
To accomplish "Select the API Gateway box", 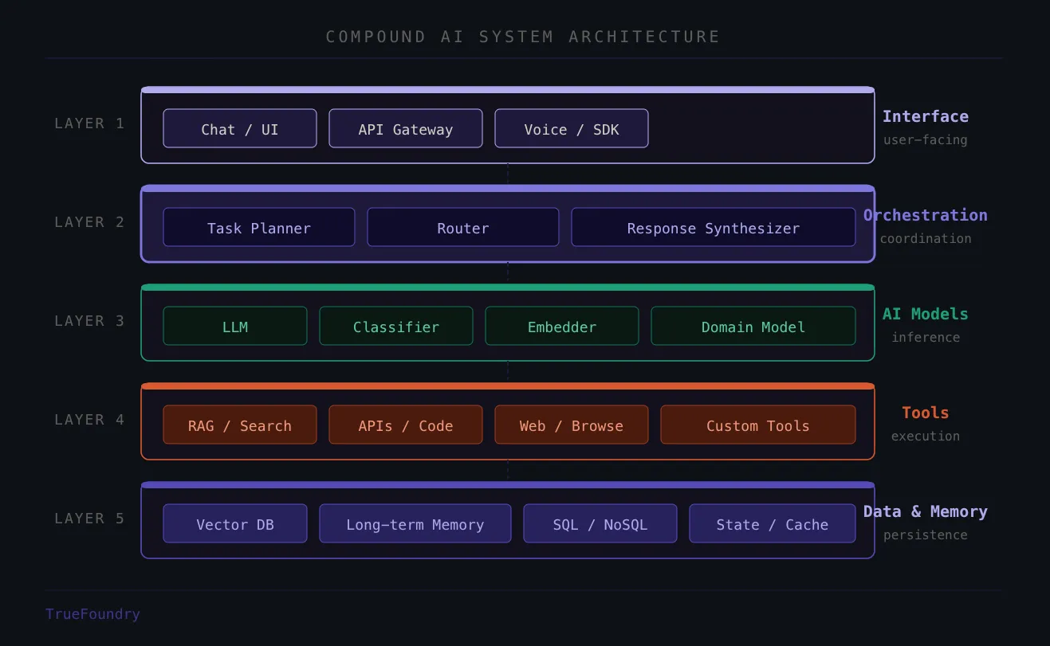I will click(406, 128).
